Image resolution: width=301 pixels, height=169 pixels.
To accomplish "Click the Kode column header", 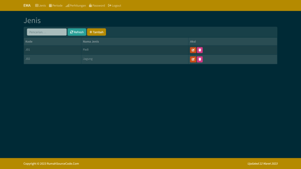I will pyautogui.click(x=29, y=42).
